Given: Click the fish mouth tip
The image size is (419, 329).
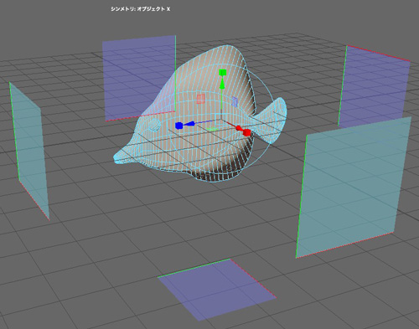Looking at the screenshot, I should tap(115, 158).
